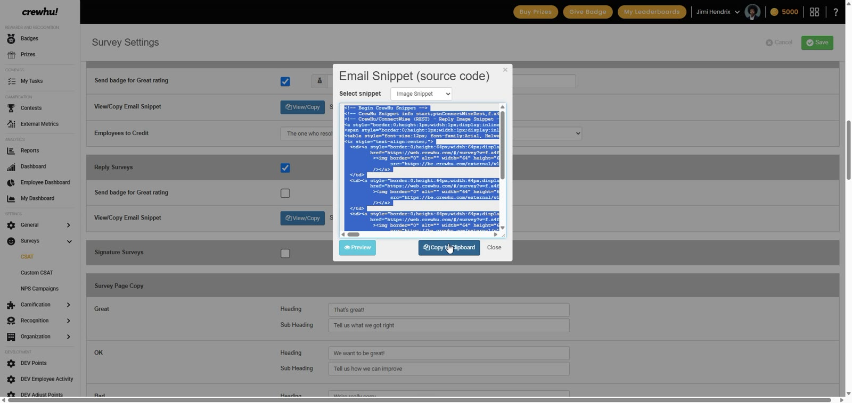The image size is (852, 403).
Task: Click the DEV Points gear icon
Action: tap(11, 364)
